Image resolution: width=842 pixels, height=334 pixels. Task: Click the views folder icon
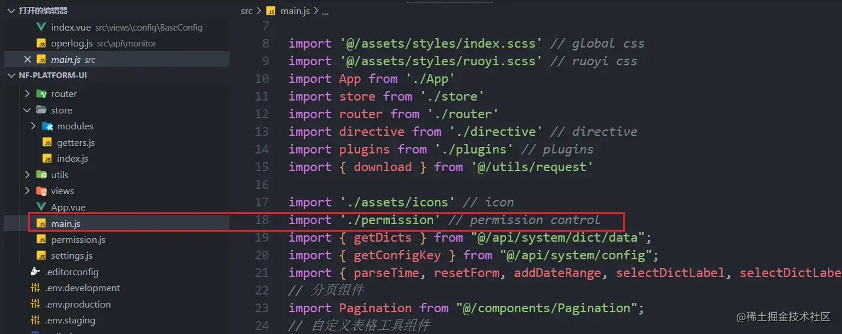(41, 191)
